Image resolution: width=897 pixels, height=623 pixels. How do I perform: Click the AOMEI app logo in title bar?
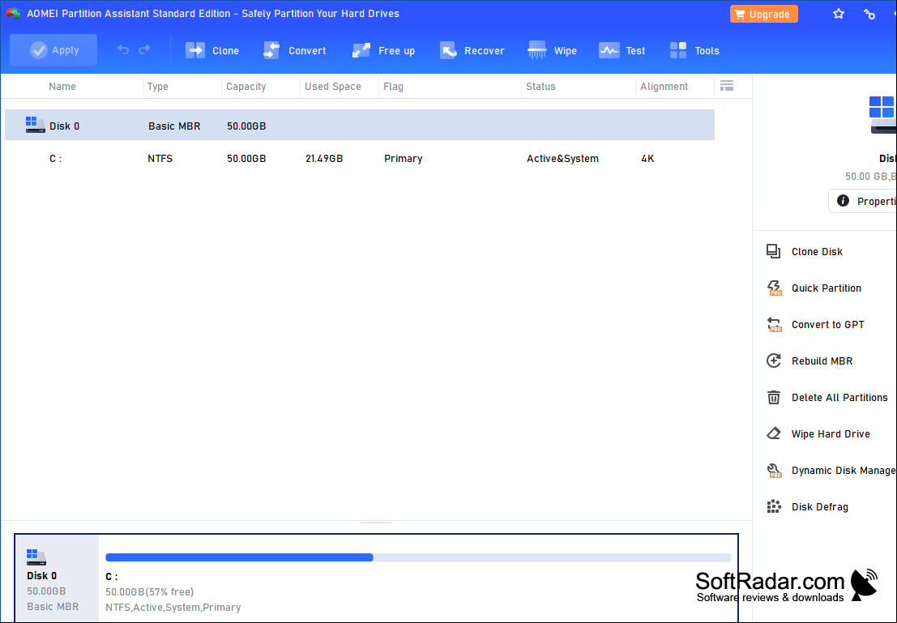point(13,14)
